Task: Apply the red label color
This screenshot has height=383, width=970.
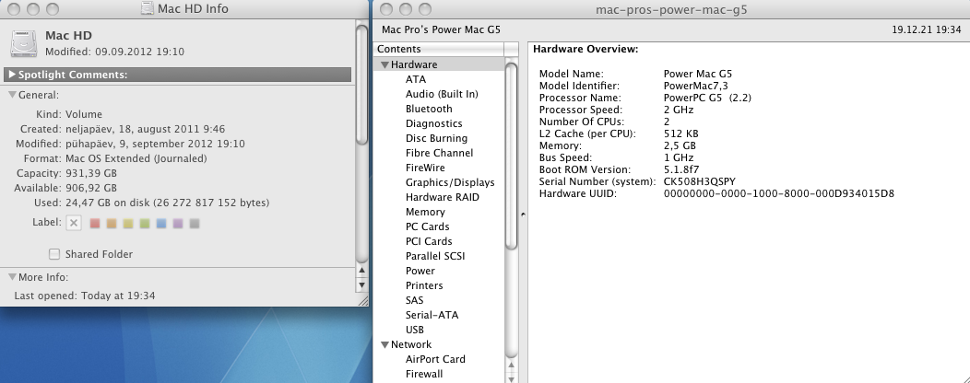Action: [x=95, y=223]
